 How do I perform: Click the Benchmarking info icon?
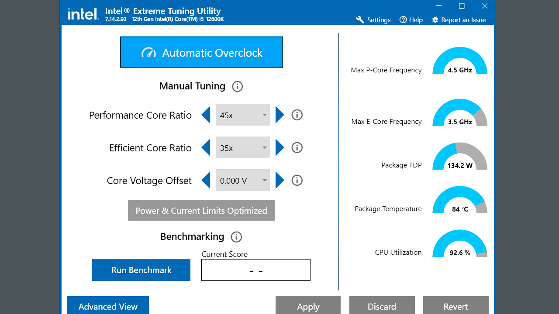[236, 237]
